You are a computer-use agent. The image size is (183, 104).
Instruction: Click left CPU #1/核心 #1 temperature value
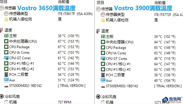(68, 63)
